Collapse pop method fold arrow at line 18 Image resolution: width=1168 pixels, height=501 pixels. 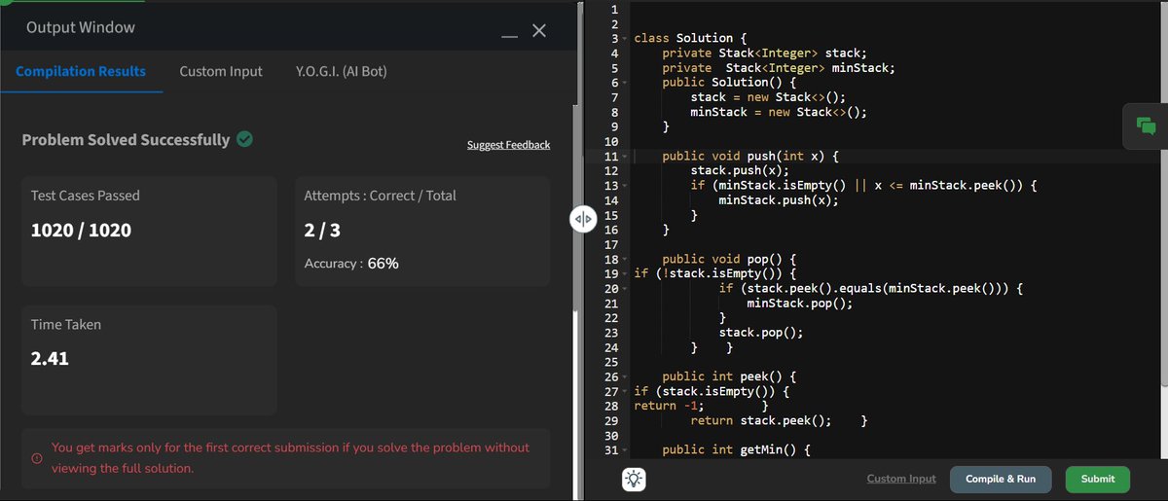pos(625,260)
